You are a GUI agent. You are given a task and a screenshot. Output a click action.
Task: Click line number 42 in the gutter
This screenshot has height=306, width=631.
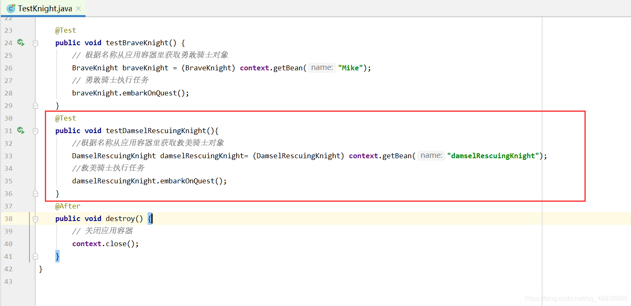(8, 269)
